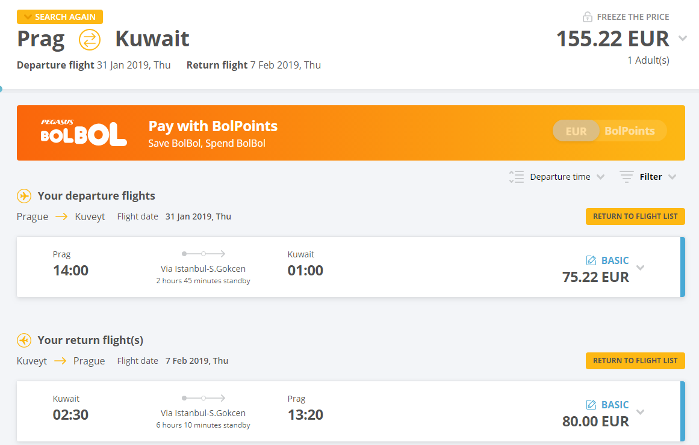The image size is (699, 445).
Task: Expand the 75.22 EUR fare chevron
Action: pyautogui.click(x=641, y=268)
